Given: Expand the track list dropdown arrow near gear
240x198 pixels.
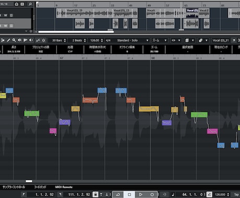Looking at the screenshot, I should tap(26, 31).
